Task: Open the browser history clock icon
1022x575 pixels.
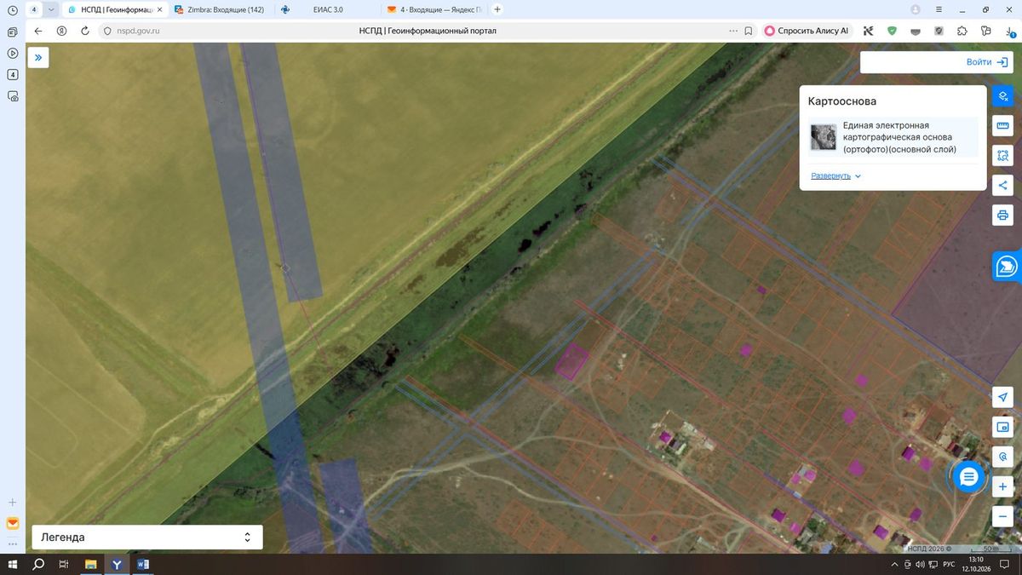Action: click(x=12, y=9)
